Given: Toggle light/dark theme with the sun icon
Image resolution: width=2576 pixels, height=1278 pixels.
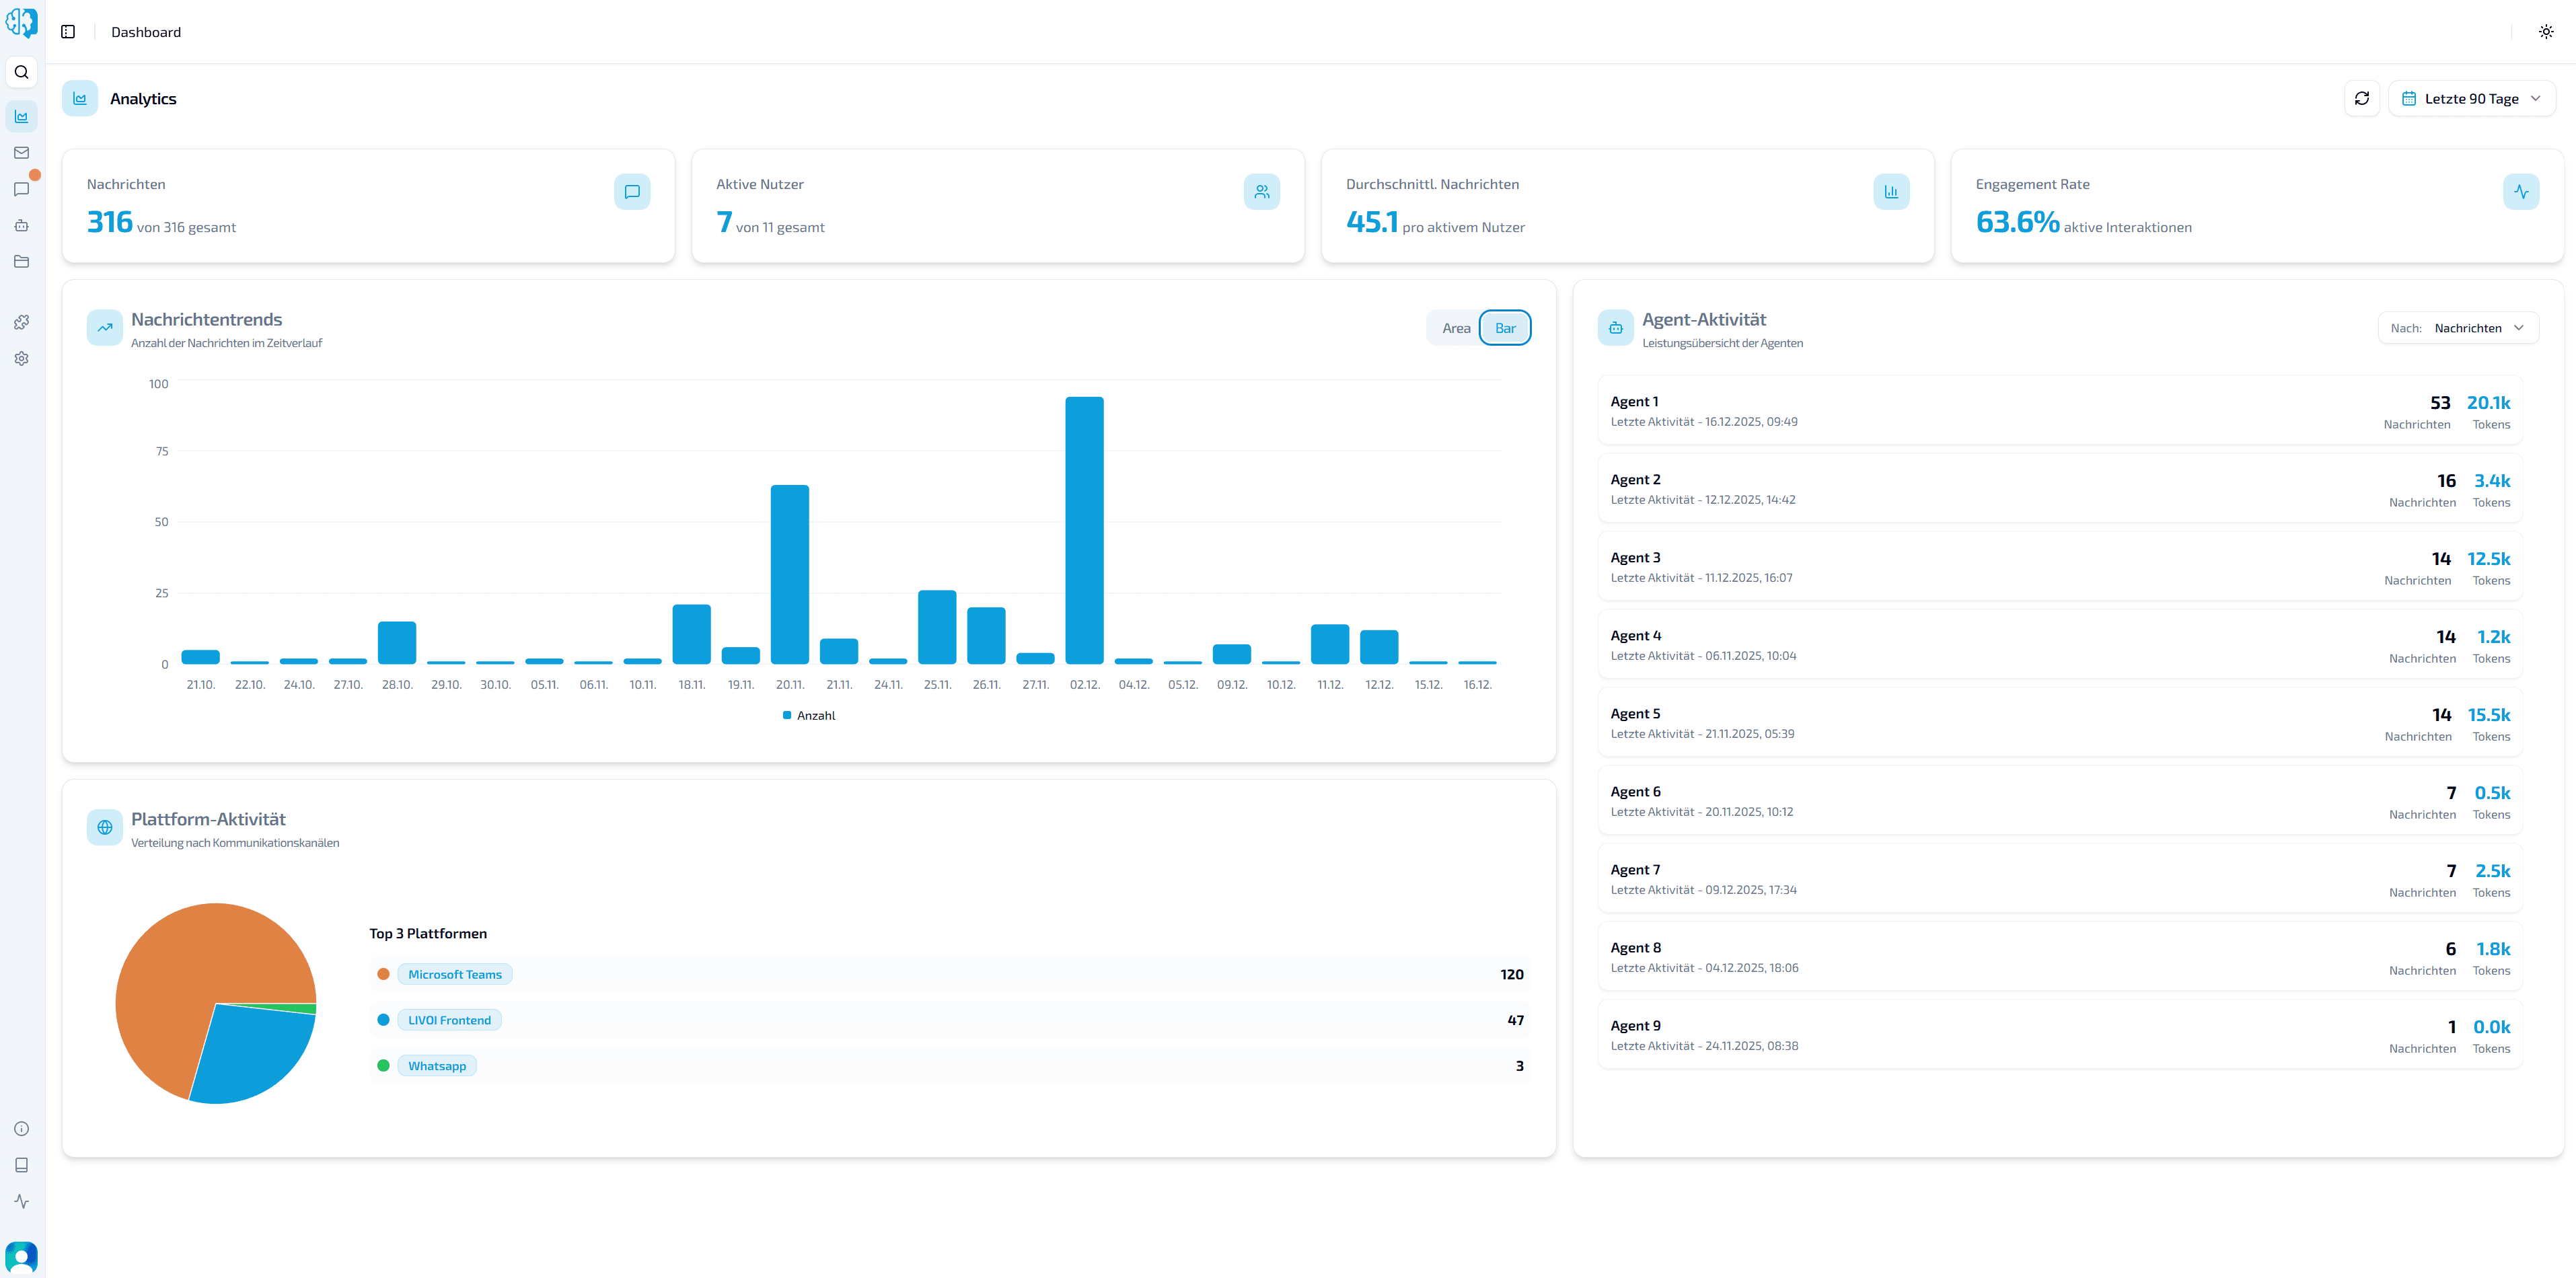Looking at the screenshot, I should click(x=2545, y=31).
